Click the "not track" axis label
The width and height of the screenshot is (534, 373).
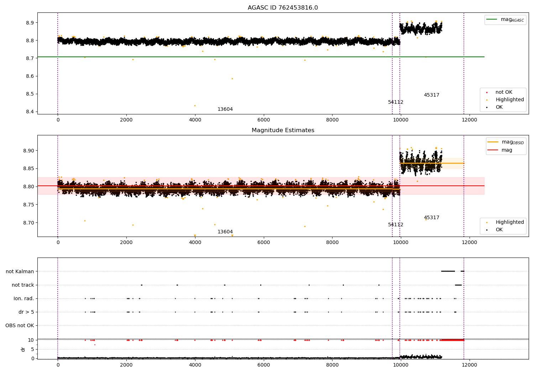[23, 285]
